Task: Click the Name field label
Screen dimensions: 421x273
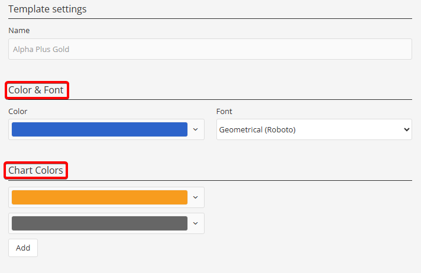Action: 19,30
